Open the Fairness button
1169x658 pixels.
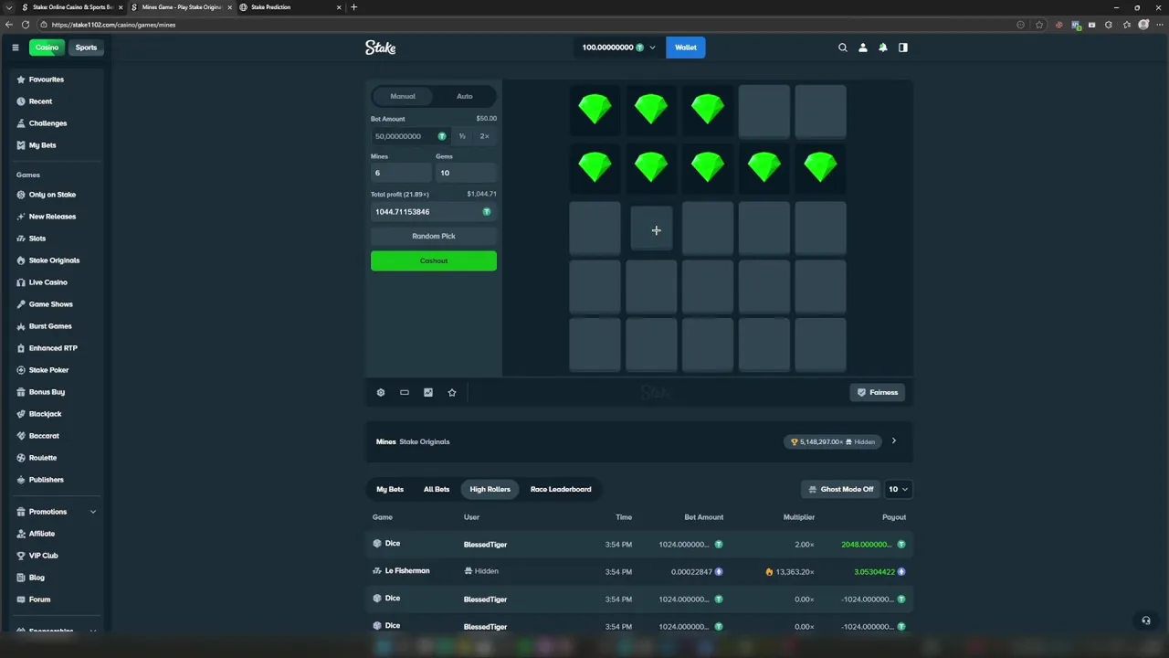click(878, 392)
